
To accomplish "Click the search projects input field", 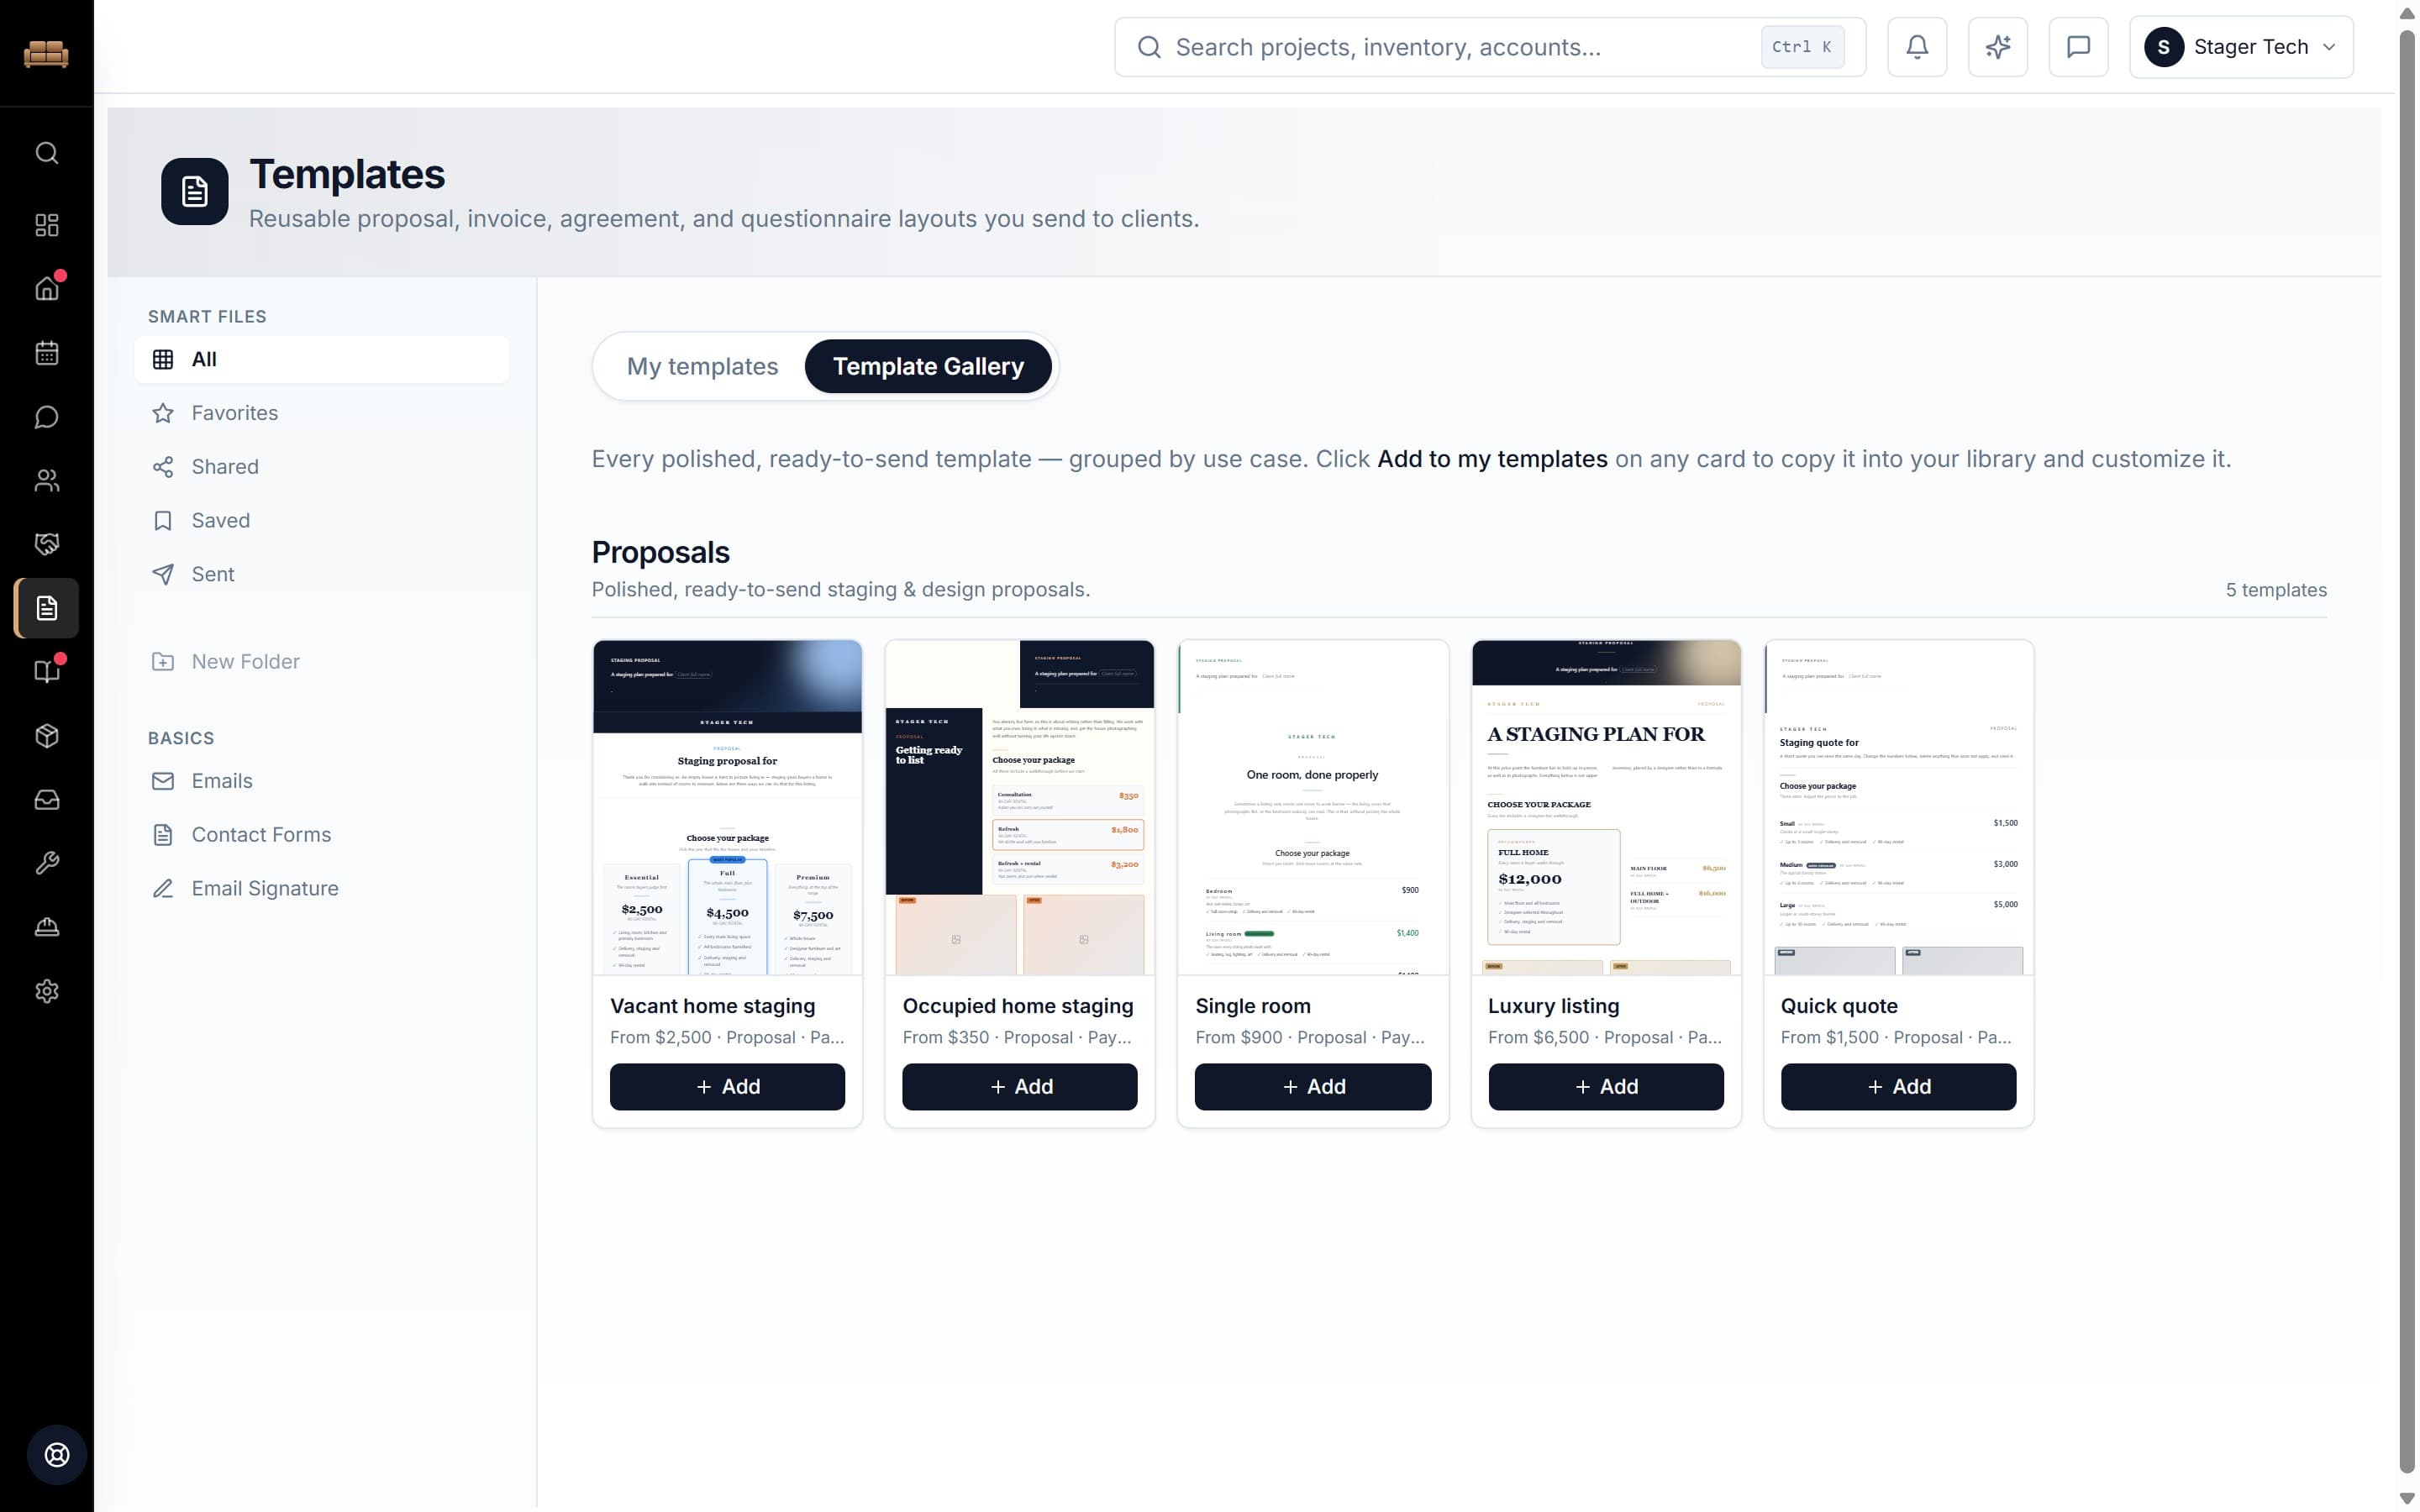I will [x=1490, y=47].
